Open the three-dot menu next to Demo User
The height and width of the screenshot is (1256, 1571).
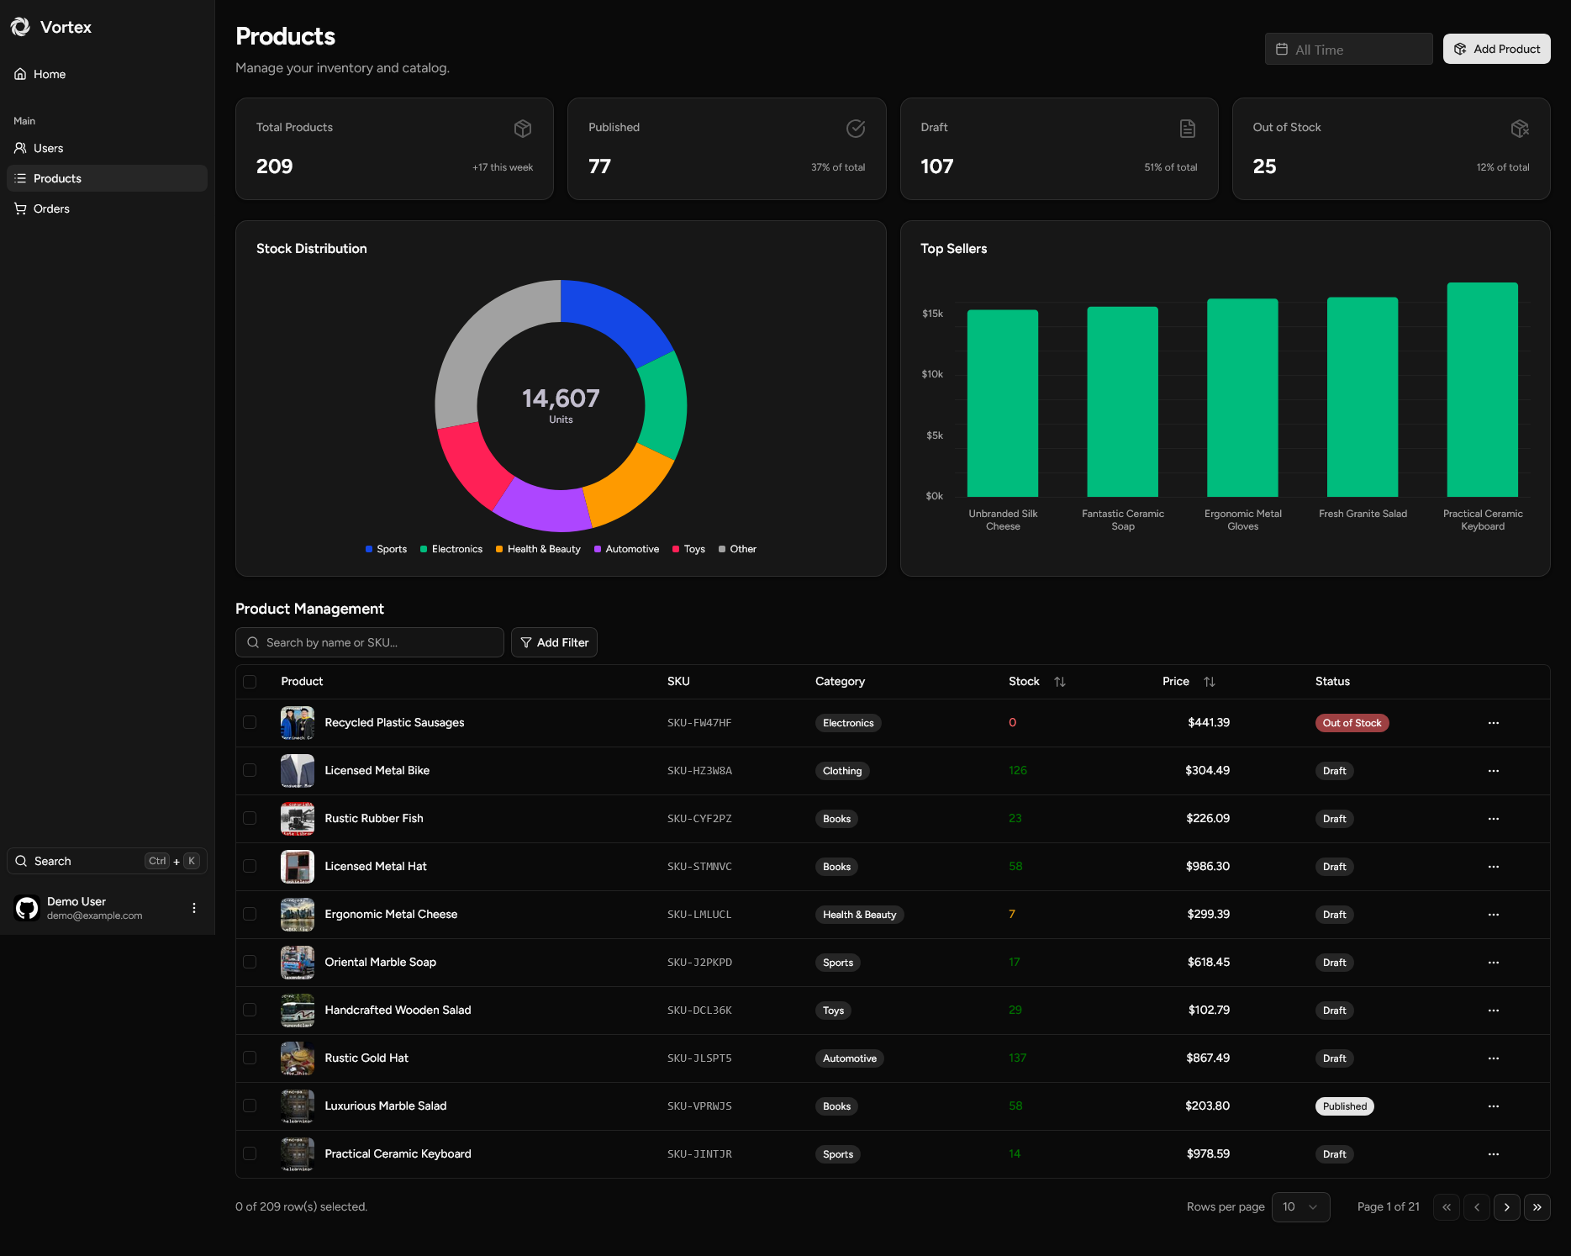tap(193, 908)
